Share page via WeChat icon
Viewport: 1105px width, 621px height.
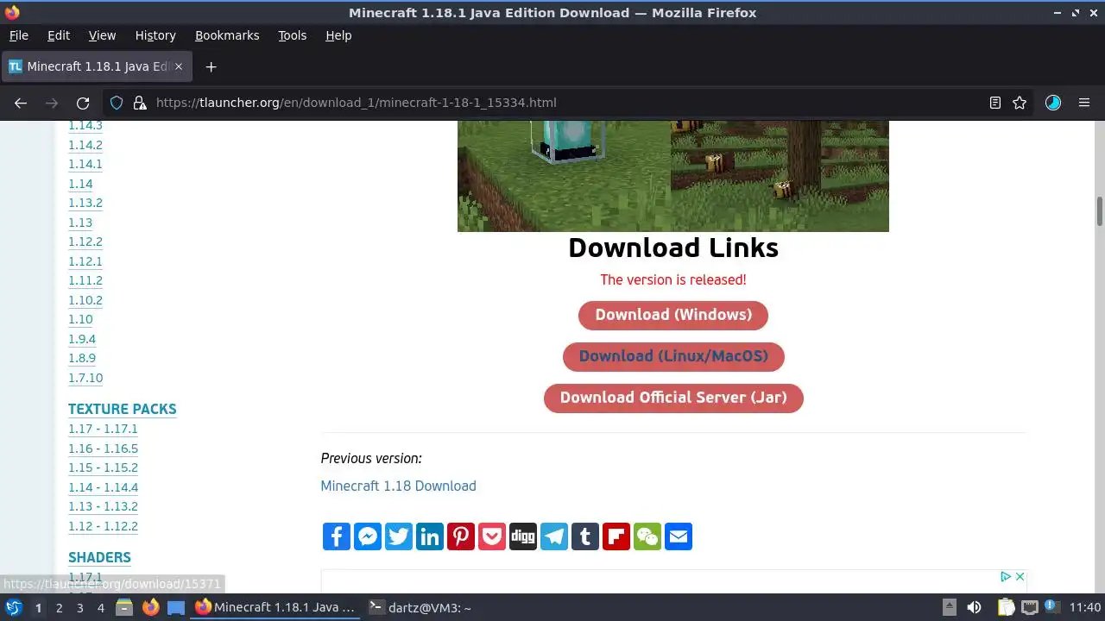(x=647, y=536)
